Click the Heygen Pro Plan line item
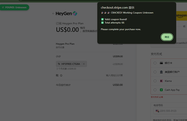Viewport: 187px width, 121px height. [x=65, y=44]
